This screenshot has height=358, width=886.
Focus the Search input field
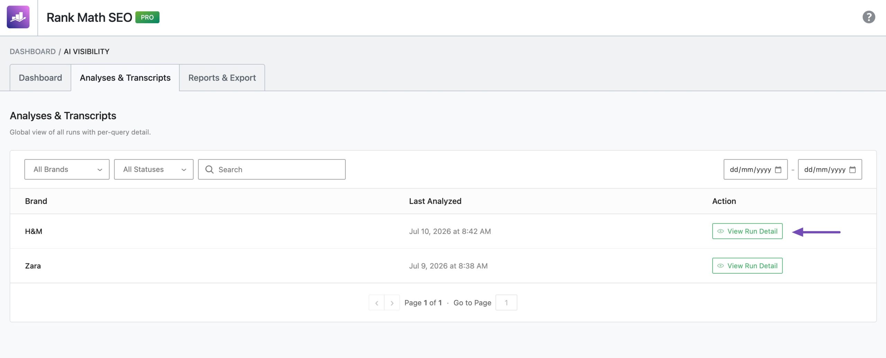point(272,169)
